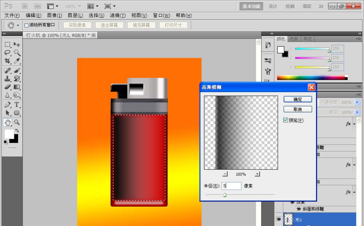Screen dimensions: 364x226
Task: Hide the 光1 layer
Action: [x=278, y=219]
